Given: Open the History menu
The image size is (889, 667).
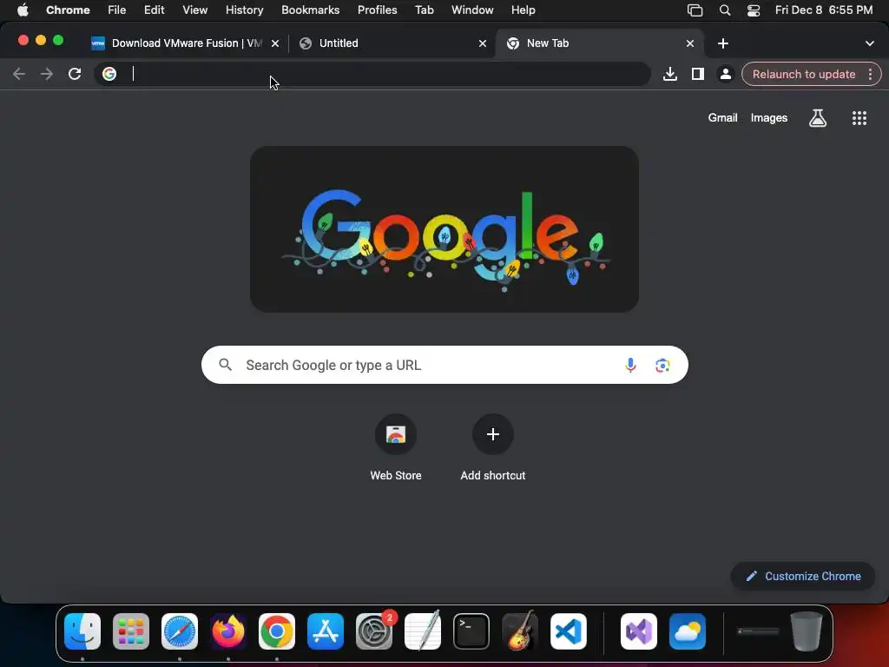Looking at the screenshot, I should 244,10.
